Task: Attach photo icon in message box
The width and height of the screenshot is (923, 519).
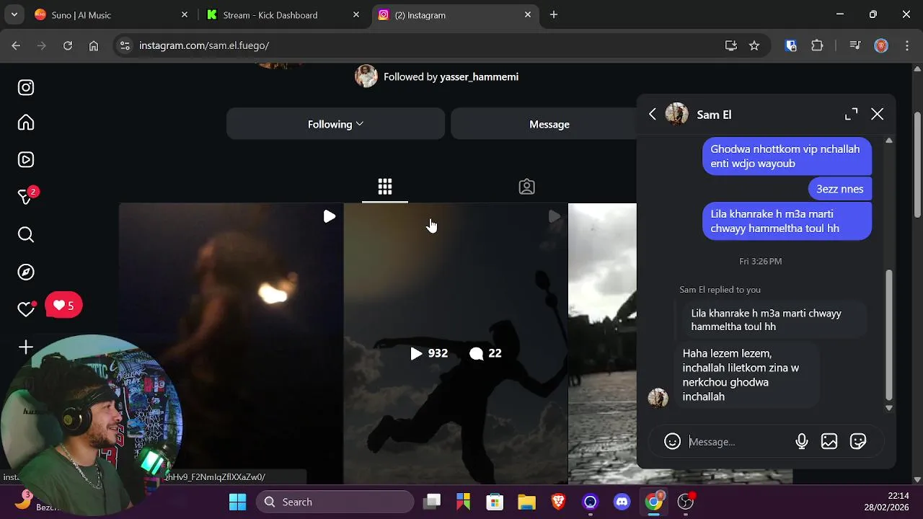Action: point(829,442)
